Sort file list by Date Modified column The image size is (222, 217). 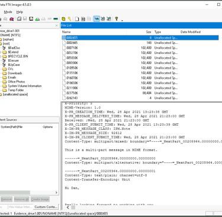(x=199, y=32)
